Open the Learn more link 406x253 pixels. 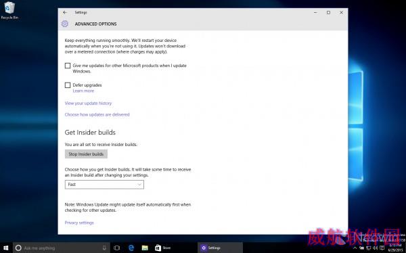click(x=83, y=91)
